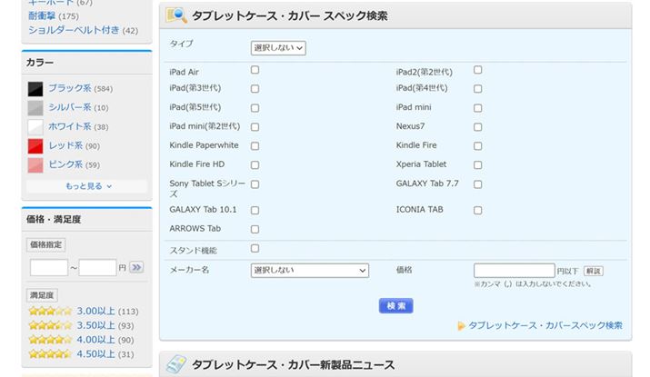650x377 pixels.
Task: Enable the Nexus7 checkbox
Action: pos(477,126)
